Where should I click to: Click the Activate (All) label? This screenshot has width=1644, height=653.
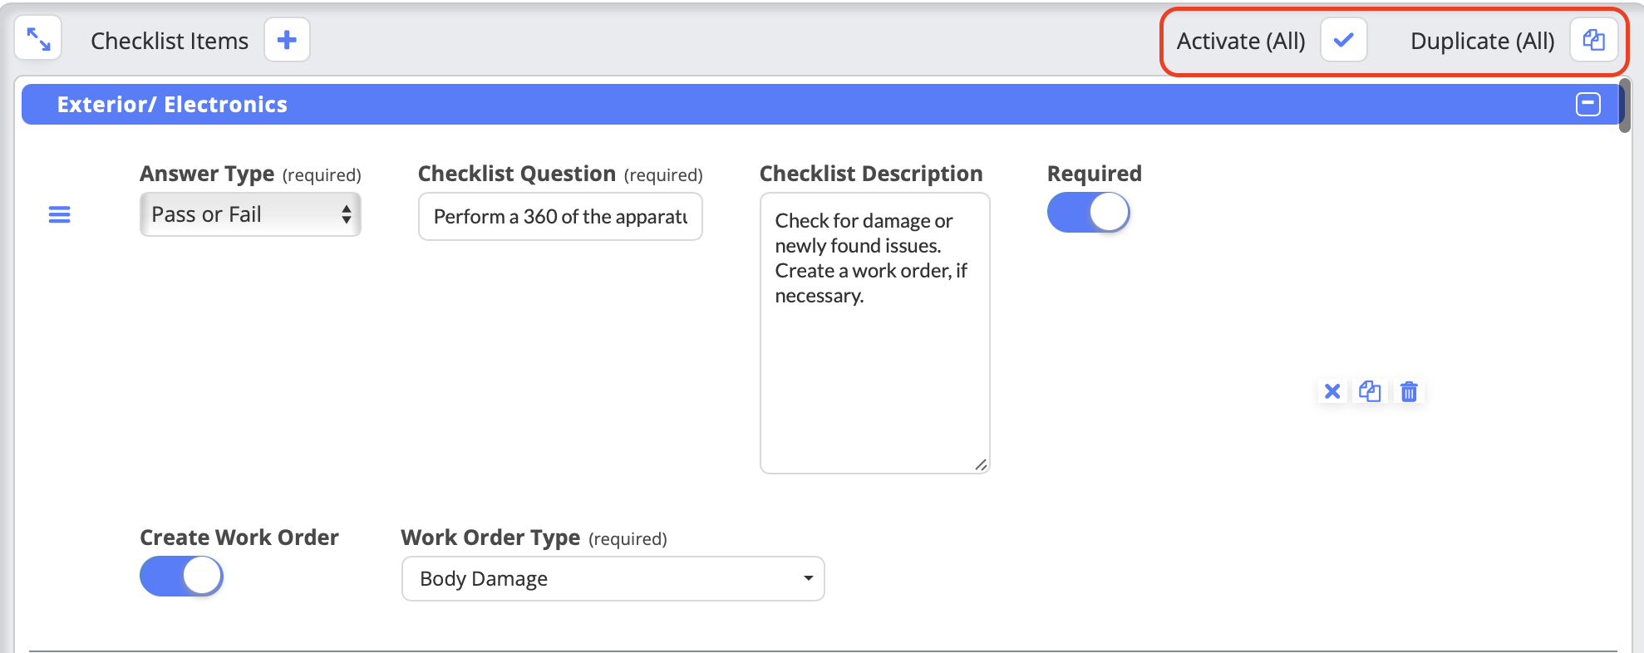pyautogui.click(x=1240, y=41)
